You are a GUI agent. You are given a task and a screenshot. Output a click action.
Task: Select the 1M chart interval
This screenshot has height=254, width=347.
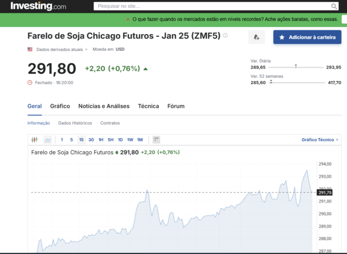coord(140,140)
